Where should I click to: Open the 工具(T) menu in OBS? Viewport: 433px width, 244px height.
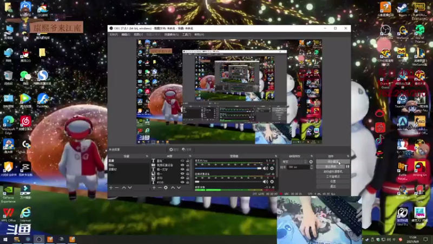pos(186,35)
